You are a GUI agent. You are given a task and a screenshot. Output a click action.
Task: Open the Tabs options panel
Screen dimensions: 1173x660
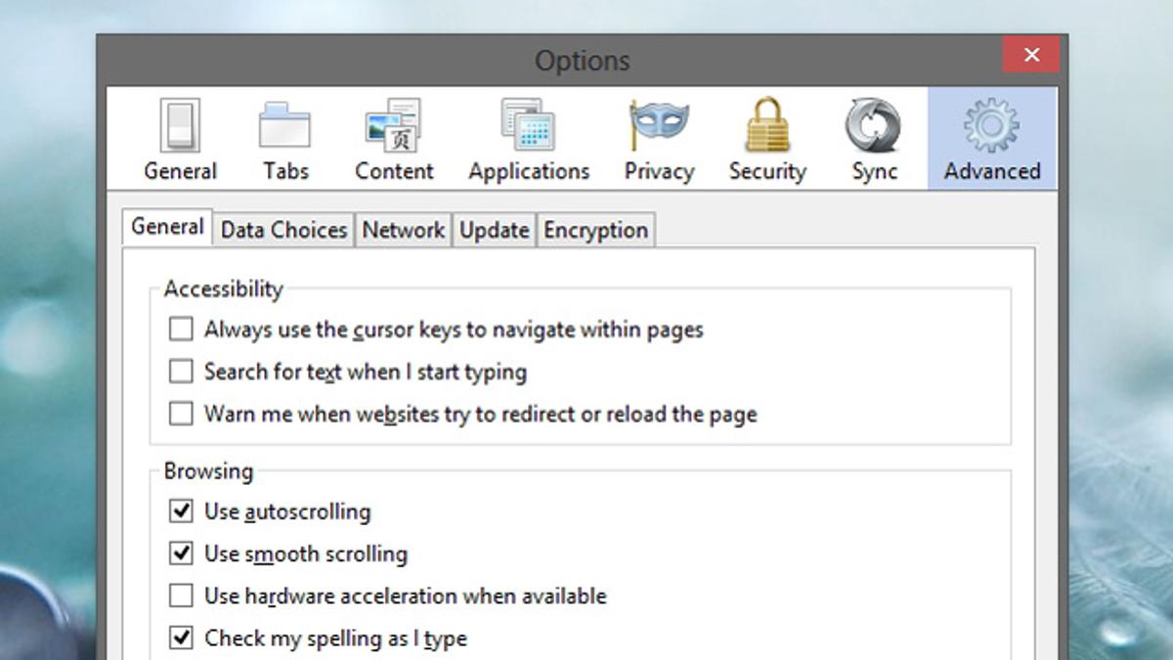point(285,139)
